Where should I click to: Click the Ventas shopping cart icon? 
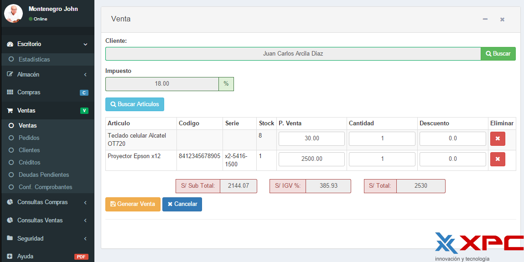point(10,110)
